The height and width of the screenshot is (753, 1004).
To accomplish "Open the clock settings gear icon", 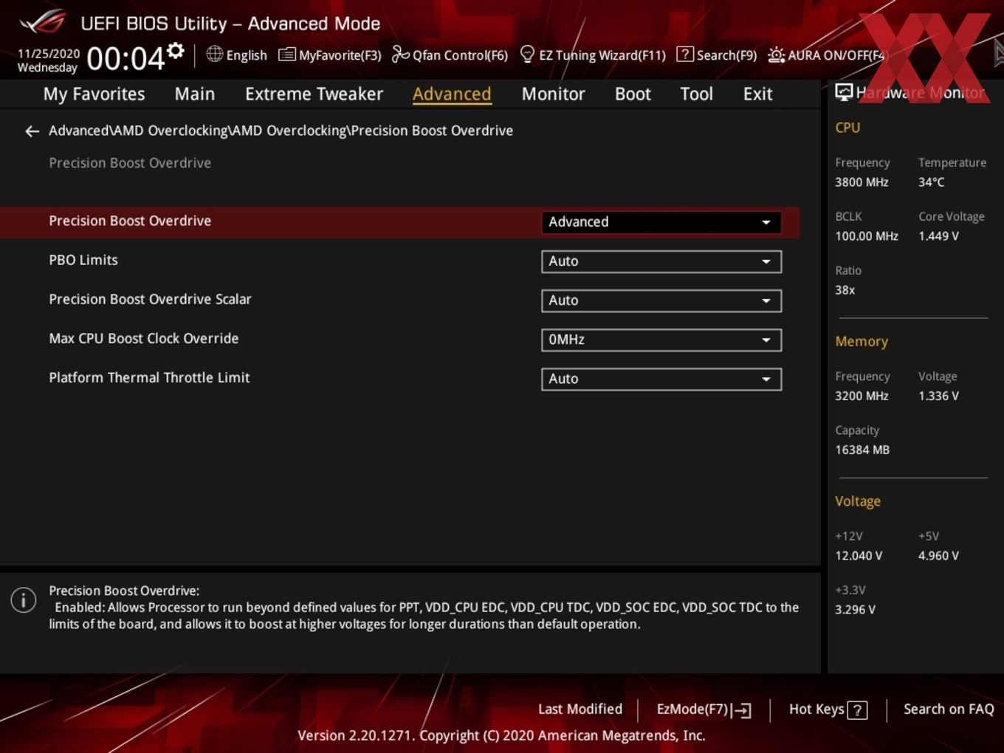I will click(x=175, y=51).
